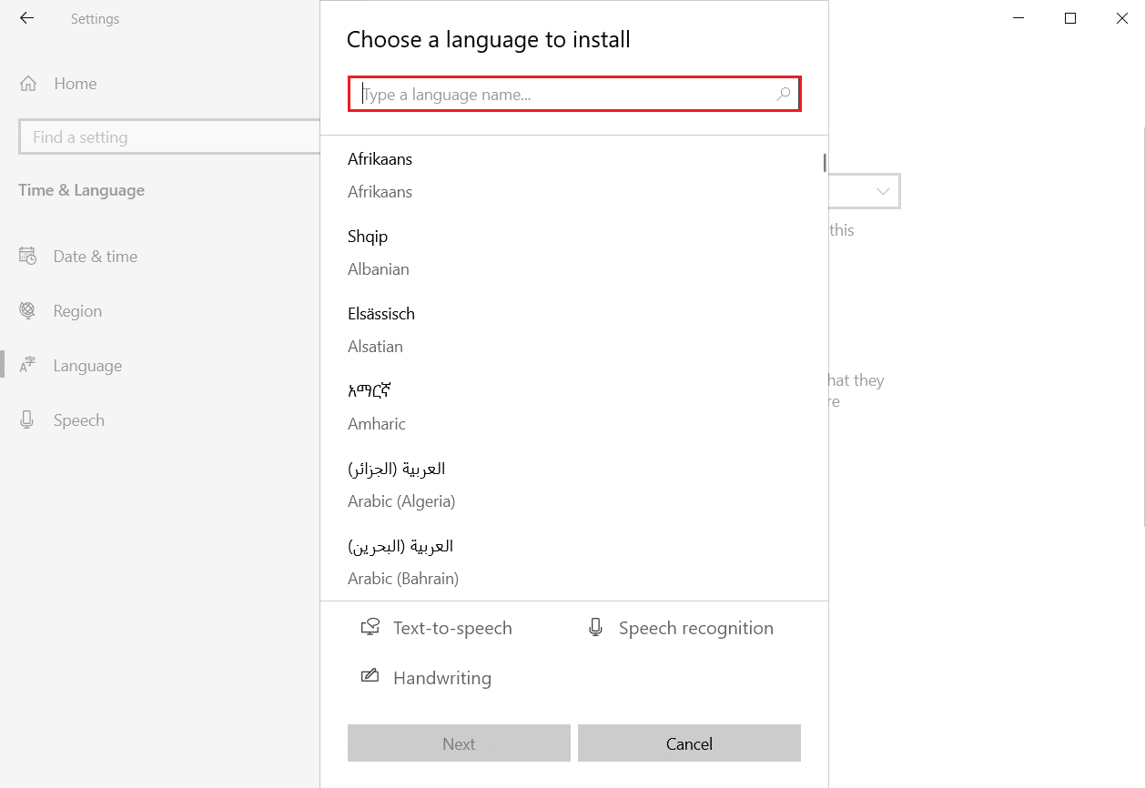Click the language list scrollbar thumb
1145x788 pixels.
(825, 163)
